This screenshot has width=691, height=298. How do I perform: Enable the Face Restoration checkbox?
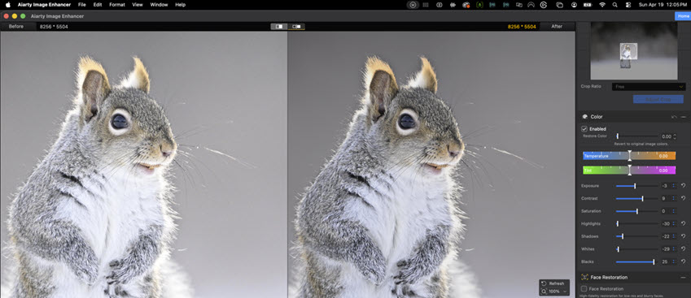[x=584, y=289]
